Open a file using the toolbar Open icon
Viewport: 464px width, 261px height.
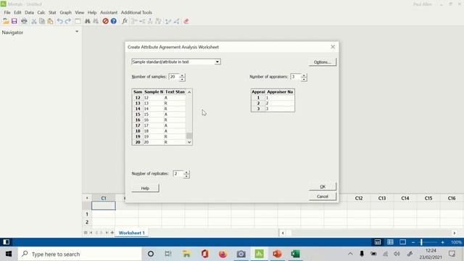tap(6, 21)
